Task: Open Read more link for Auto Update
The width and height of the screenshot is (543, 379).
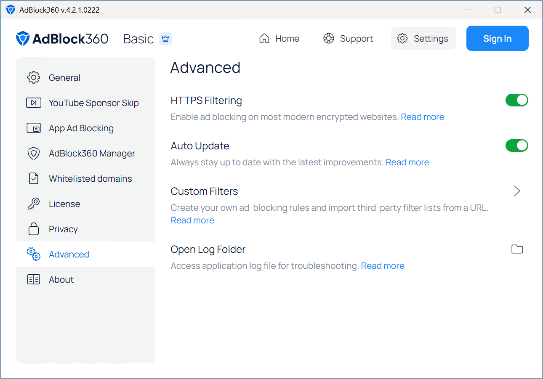Action: point(407,162)
